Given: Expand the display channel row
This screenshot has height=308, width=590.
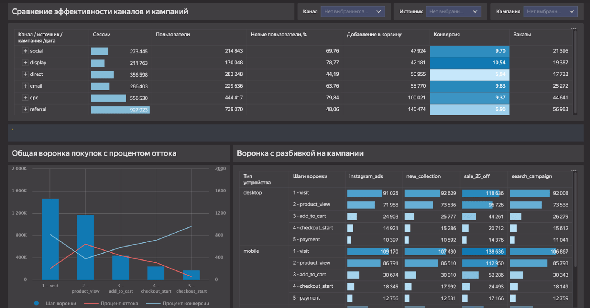Looking at the screenshot, I should [25, 63].
